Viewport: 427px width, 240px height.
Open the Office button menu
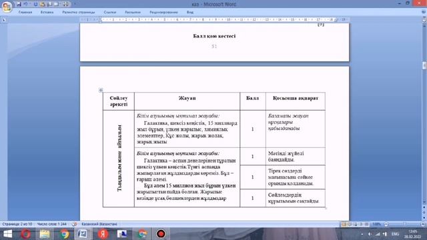(7, 7)
